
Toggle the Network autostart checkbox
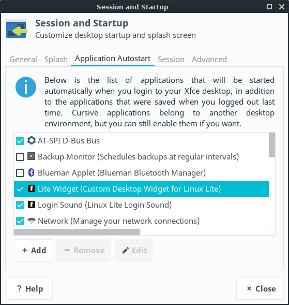(x=20, y=221)
